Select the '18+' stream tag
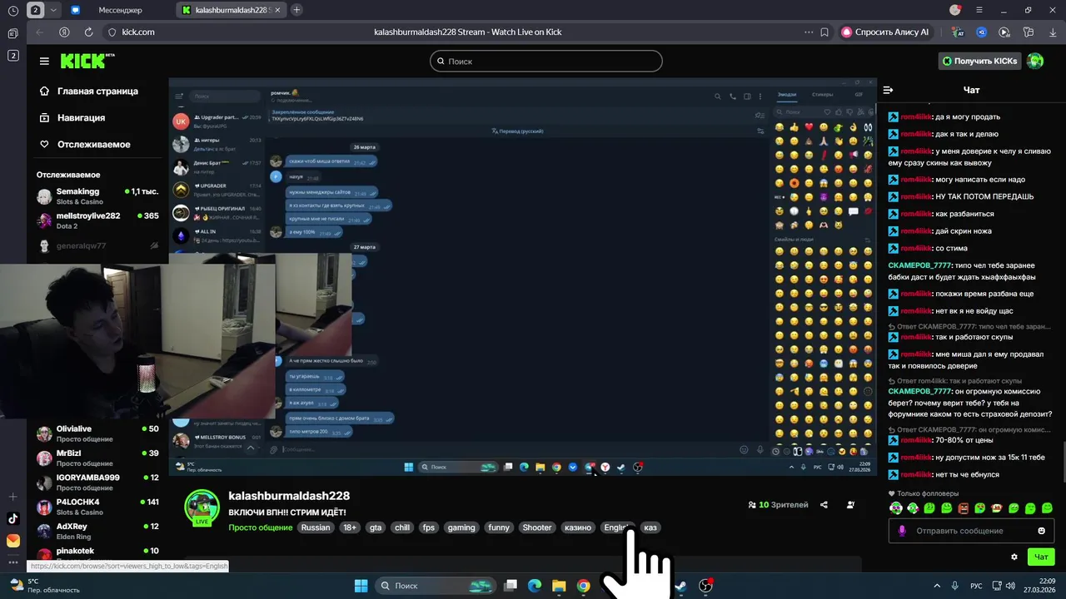This screenshot has width=1066, height=599. point(350,527)
